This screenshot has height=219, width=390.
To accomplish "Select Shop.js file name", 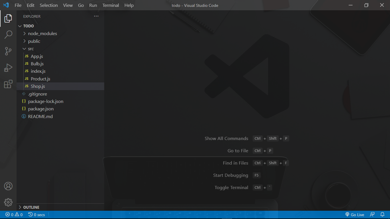I will click(38, 86).
